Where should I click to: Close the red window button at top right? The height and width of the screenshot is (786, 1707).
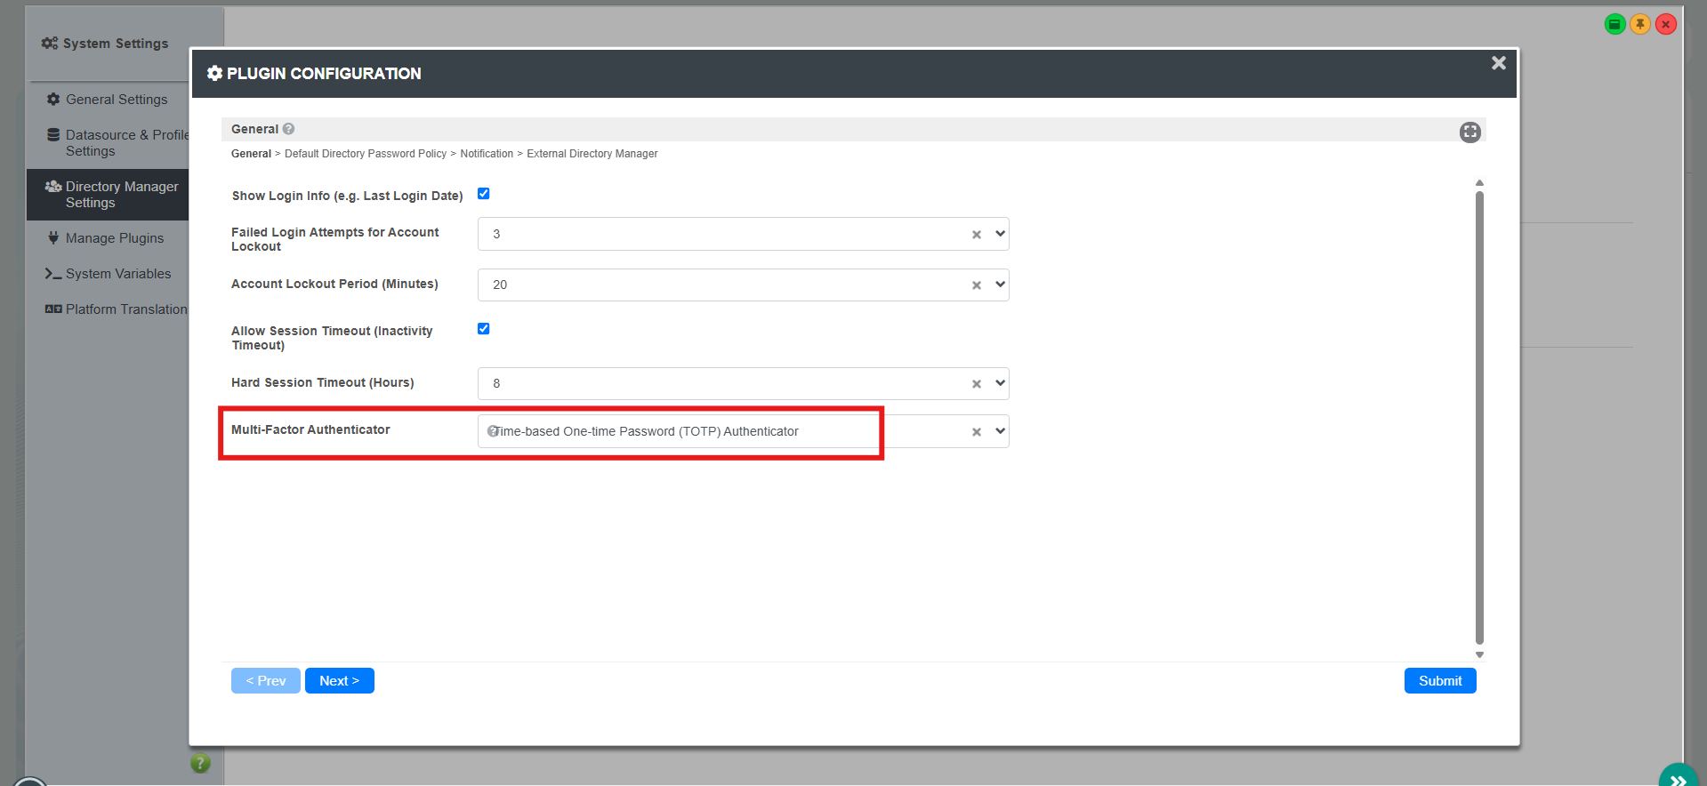click(1666, 24)
